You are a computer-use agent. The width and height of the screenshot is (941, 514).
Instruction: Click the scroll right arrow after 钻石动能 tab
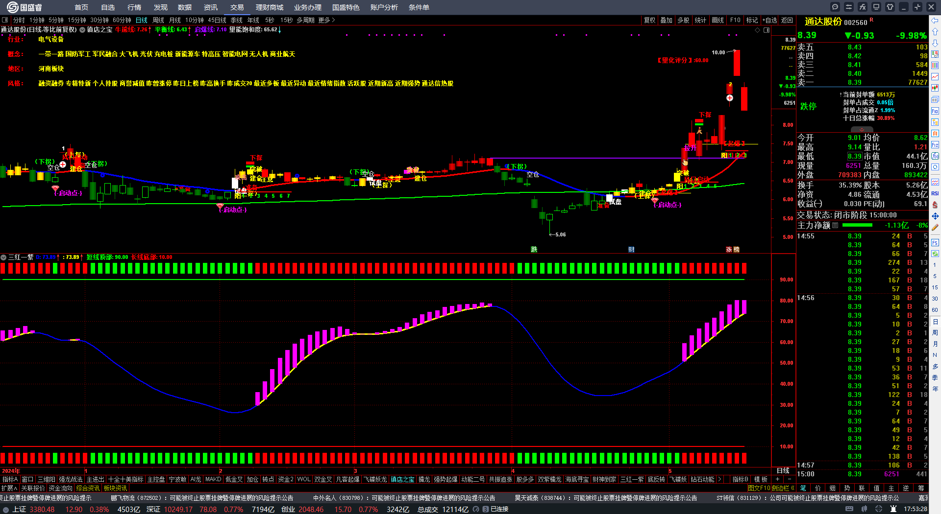click(720, 479)
